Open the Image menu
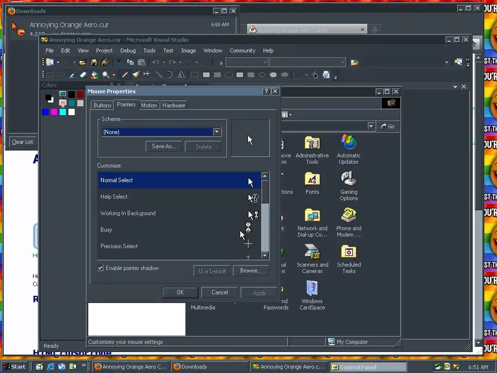 [188, 51]
